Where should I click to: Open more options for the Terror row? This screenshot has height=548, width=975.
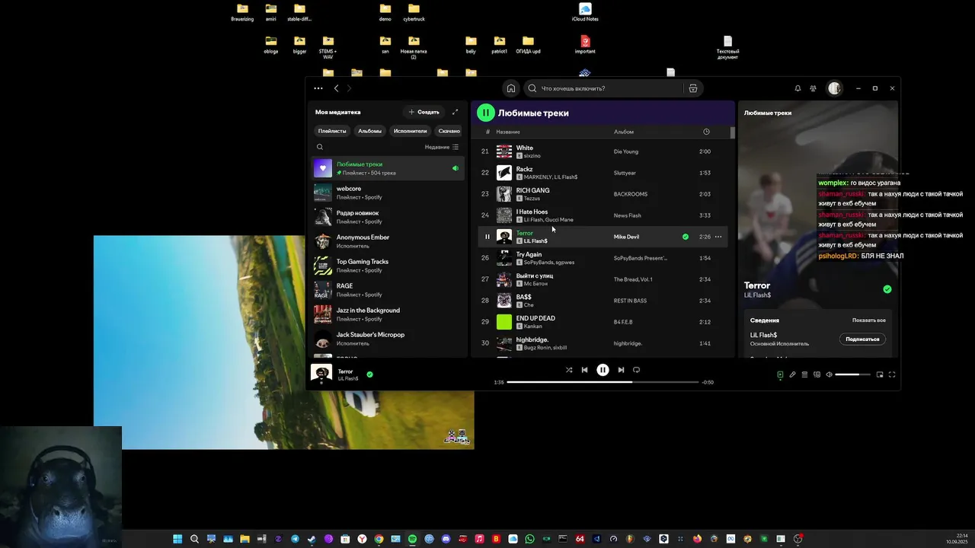tap(718, 237)
